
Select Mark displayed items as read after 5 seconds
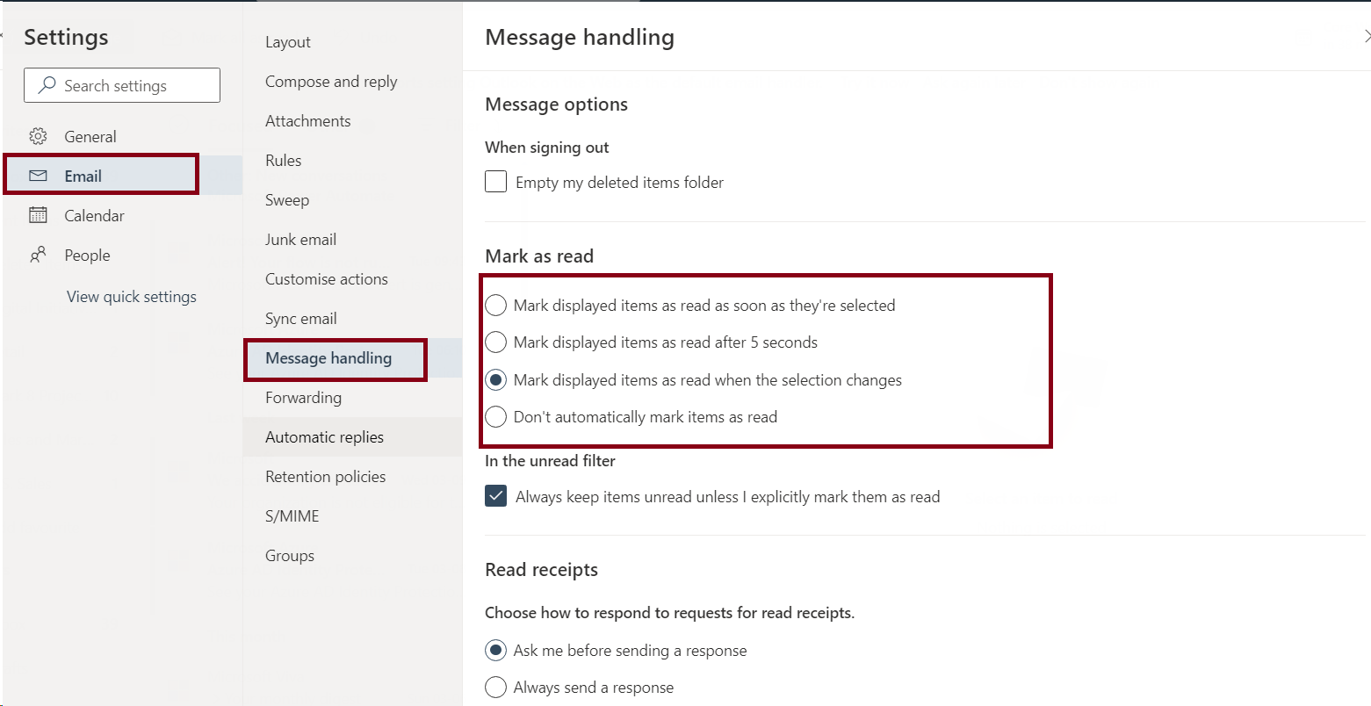click(495, 342)
